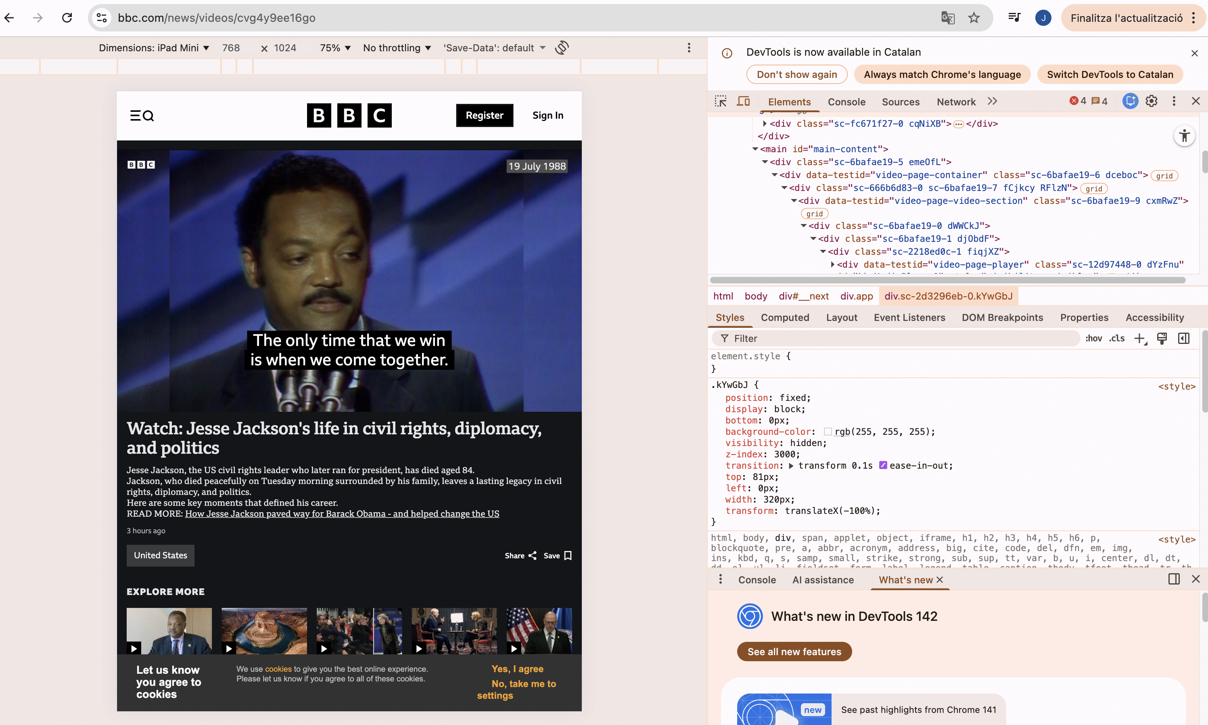
Task: Bookmark this page with the star icon
Action: pyautogui.click(x=974, y=18)
